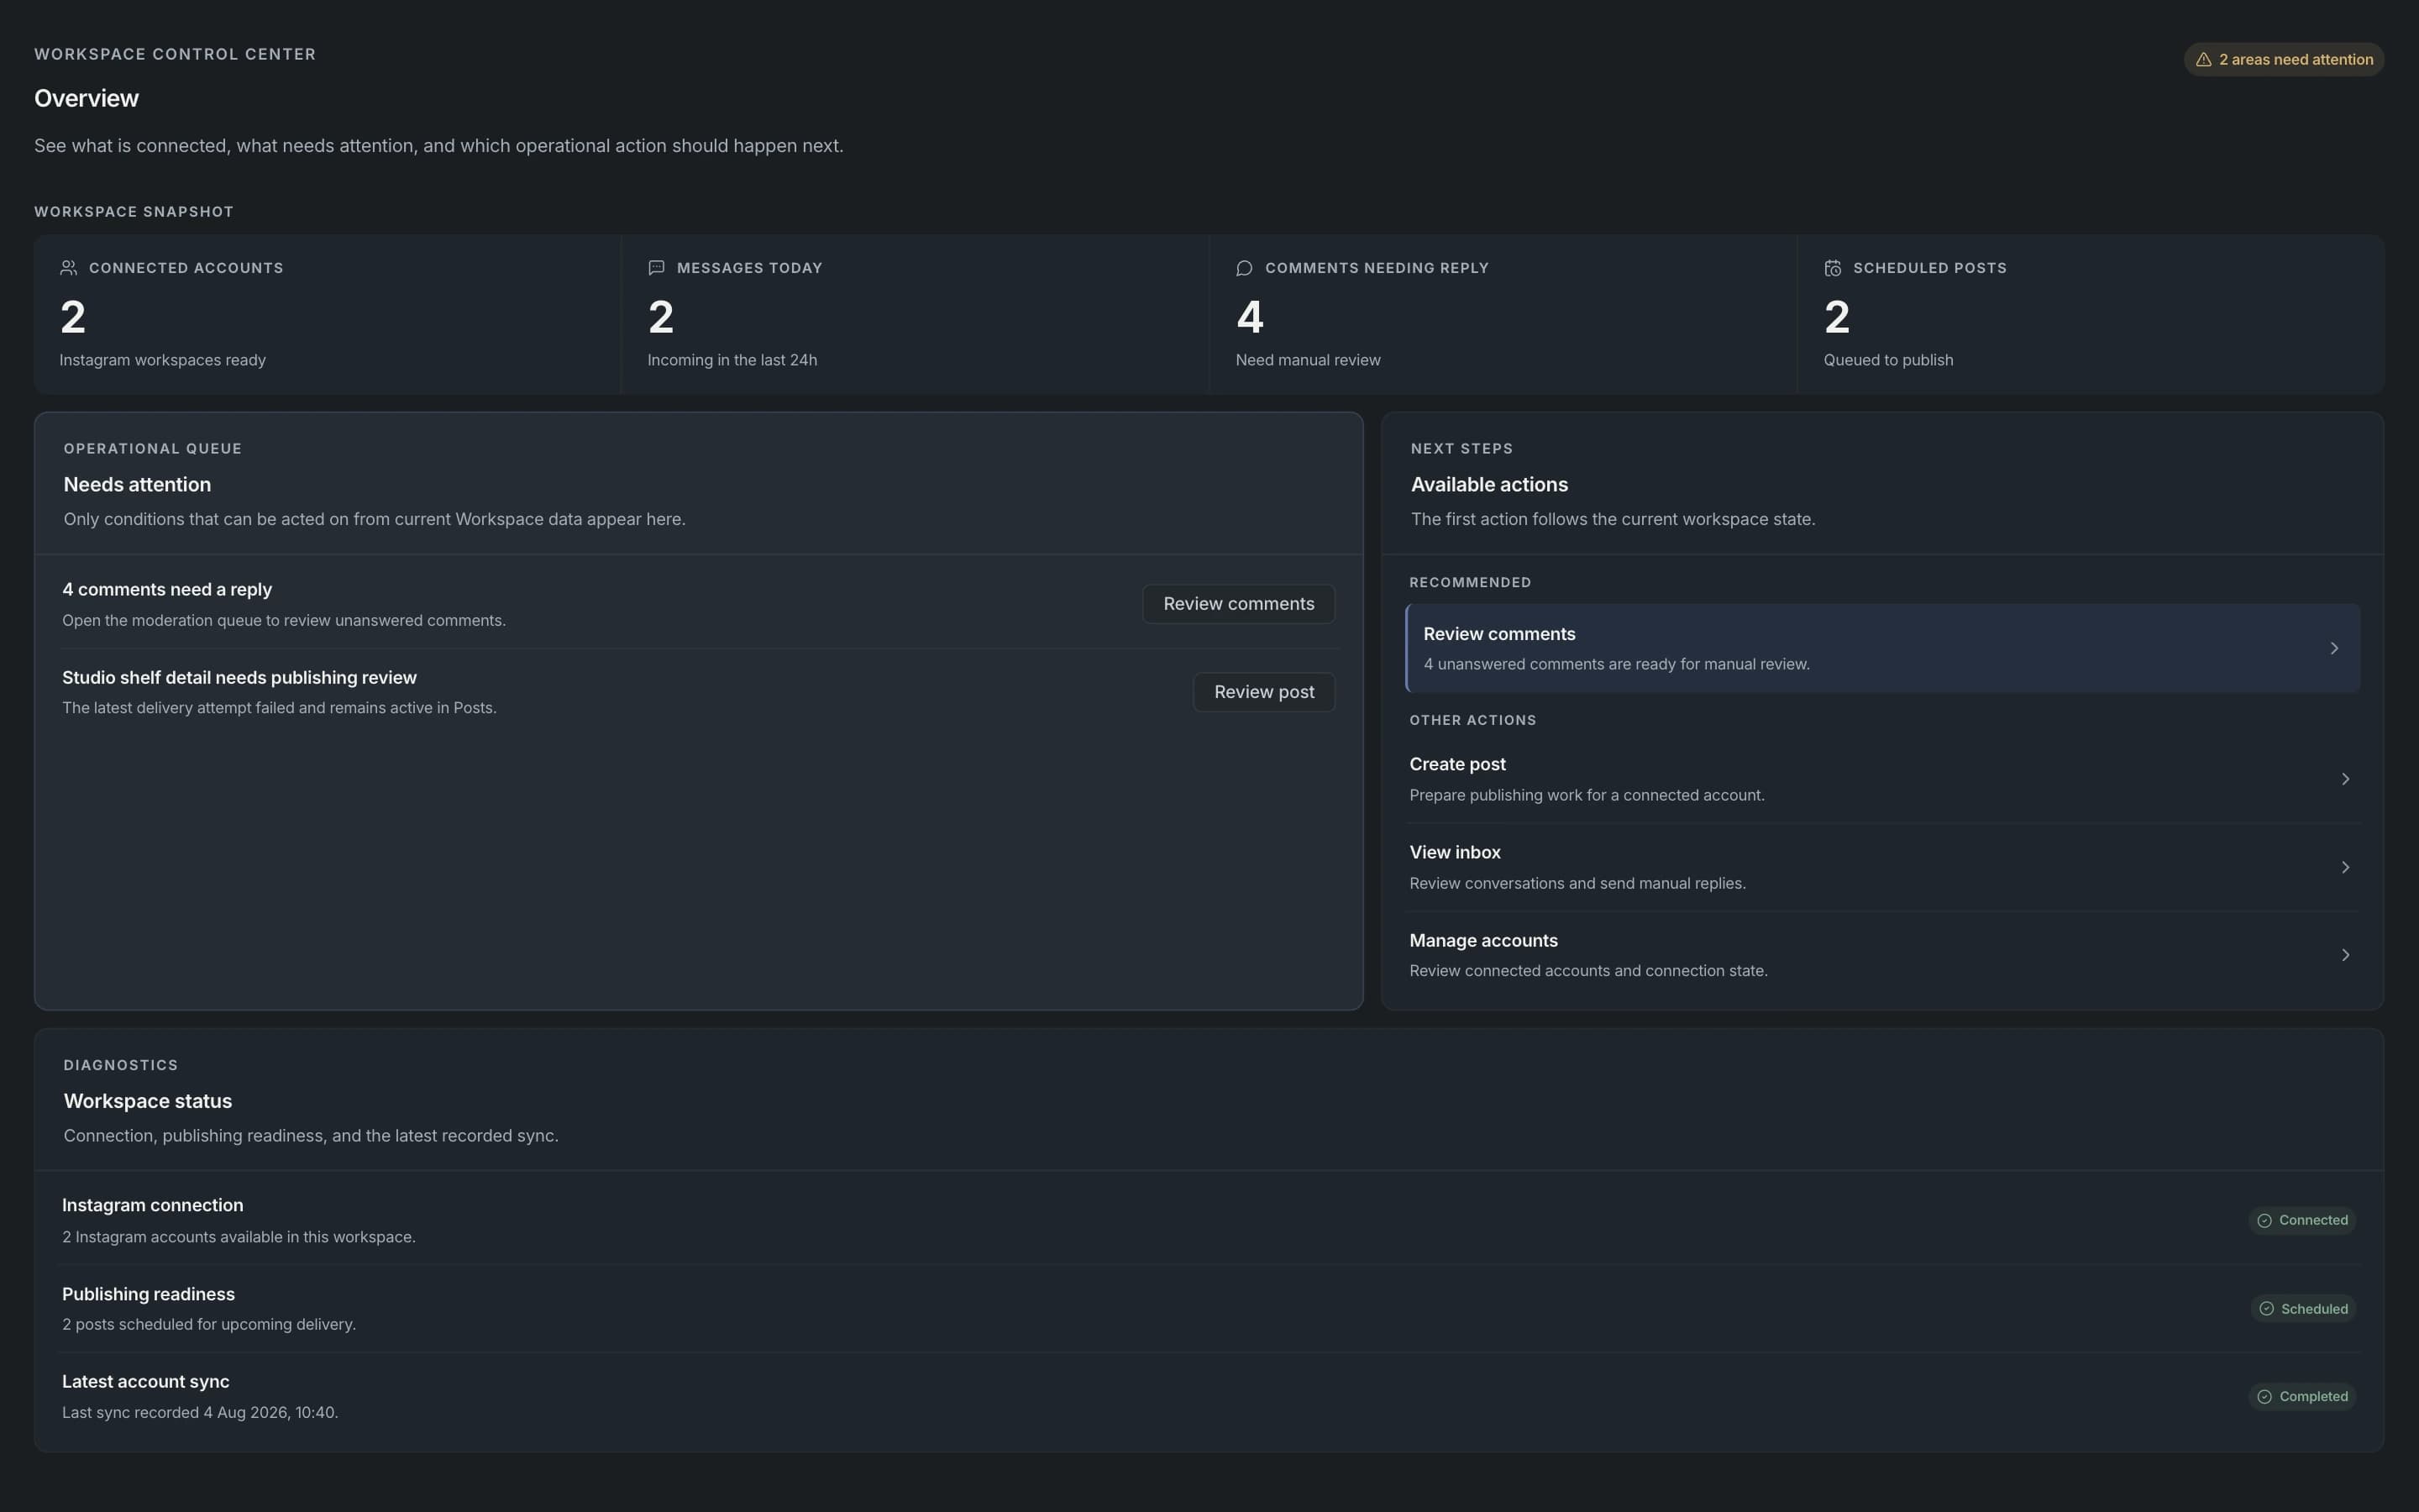The width and height of the screenshot is (2419, 1512).
Task: Click 'Incoming in the last 24h' caption
Action: [x=732, y=360]
